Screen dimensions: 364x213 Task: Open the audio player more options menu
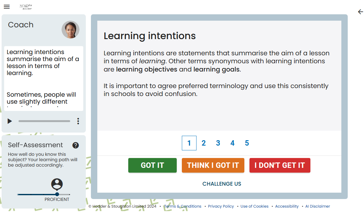[x=78, y=121]
